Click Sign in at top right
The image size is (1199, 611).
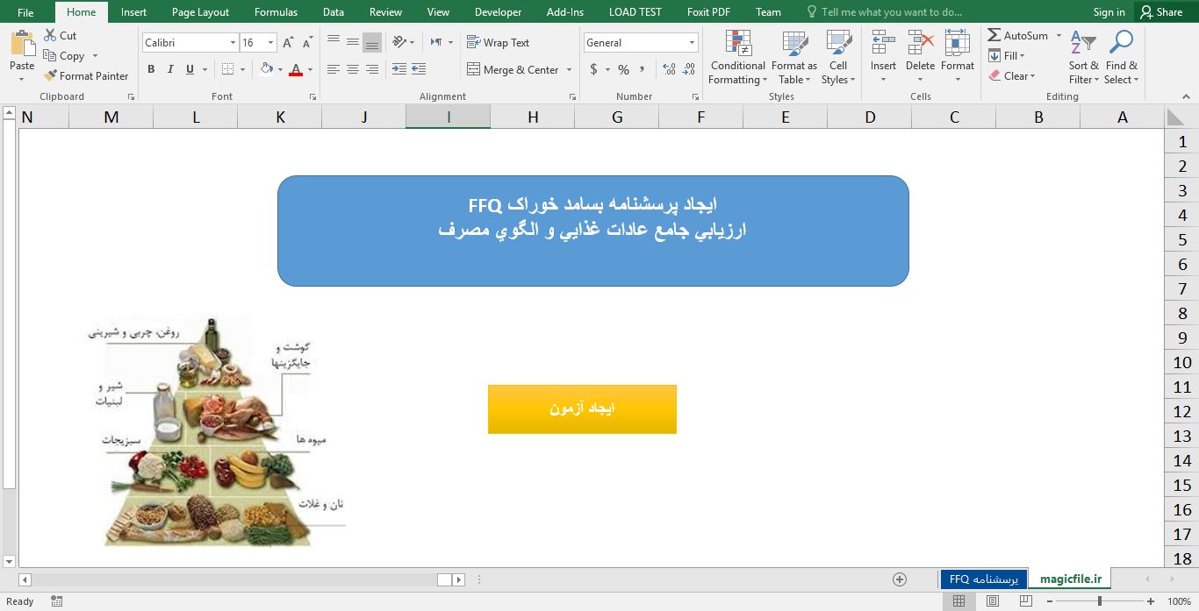pyautogui.click(x=1108, y=11)
